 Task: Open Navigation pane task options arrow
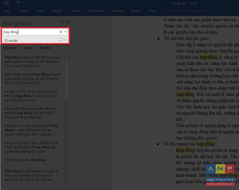coord(63,22)
